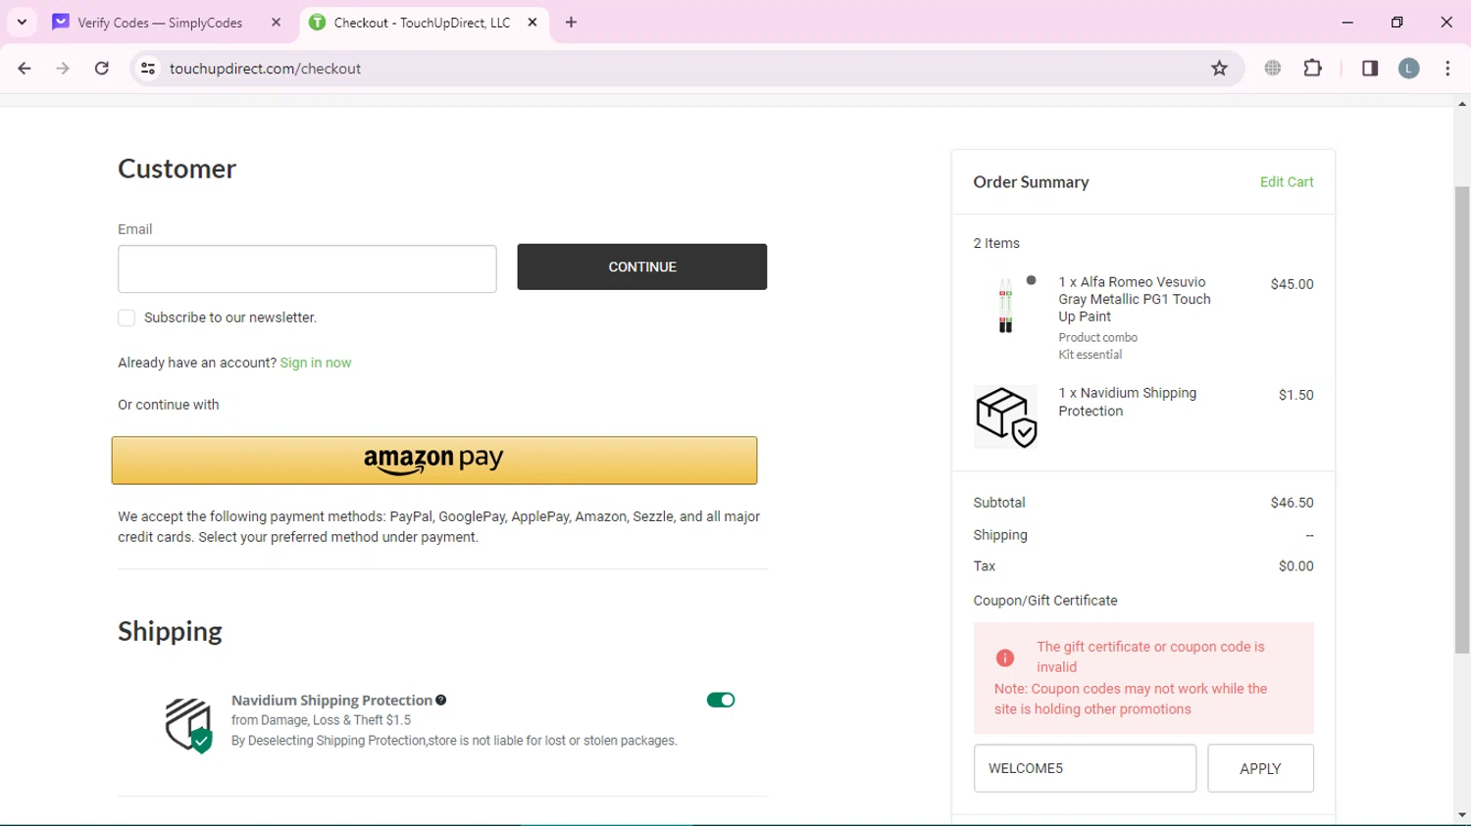Check Subscribe to our newsletter box
This screenshot has height=826, width=1471.
pyautogui.click(x=127, y=318)
